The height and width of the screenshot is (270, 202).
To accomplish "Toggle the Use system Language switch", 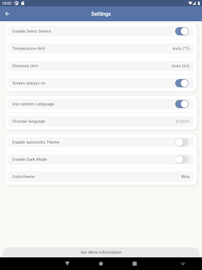I will [182, 104].
